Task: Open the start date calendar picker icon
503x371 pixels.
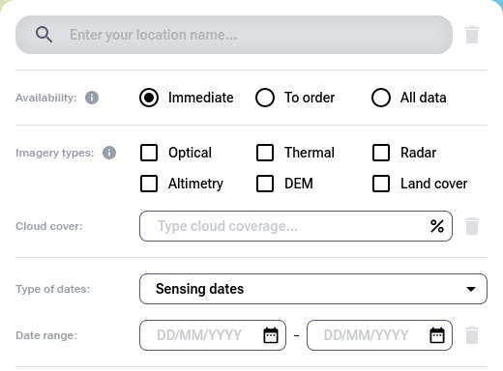Action: pyautogui.click(x=271, y=335)
